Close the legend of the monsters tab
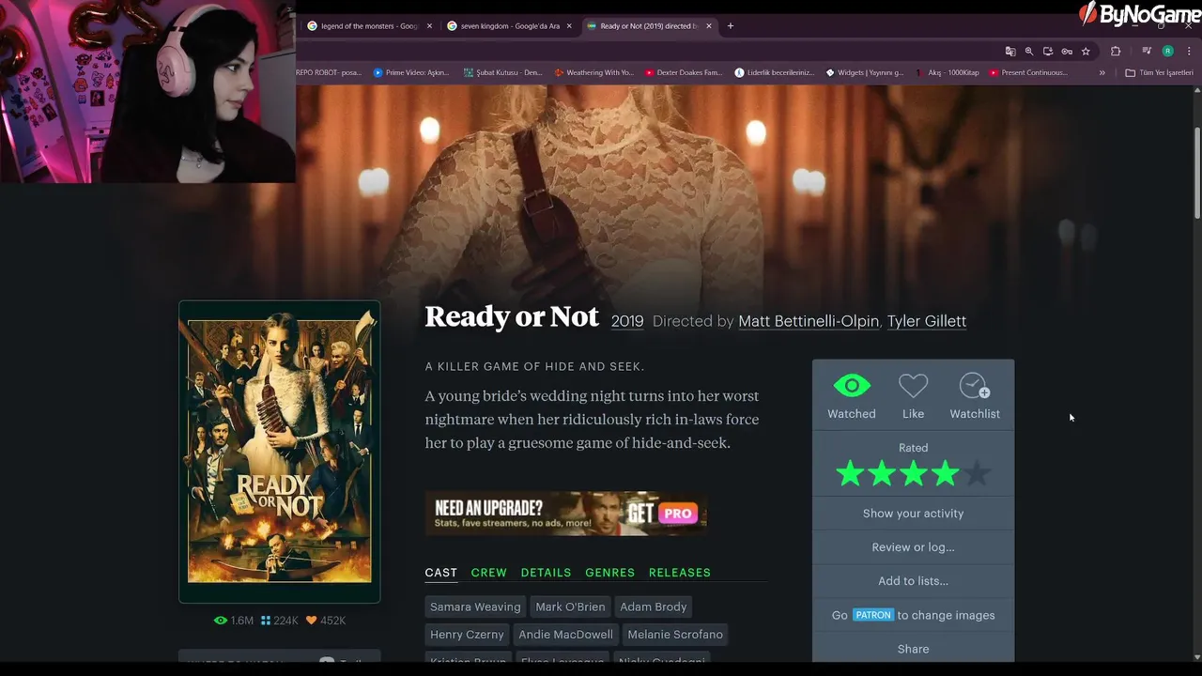The height and width of the screenshot is (676, 1202). pos(430,26)
